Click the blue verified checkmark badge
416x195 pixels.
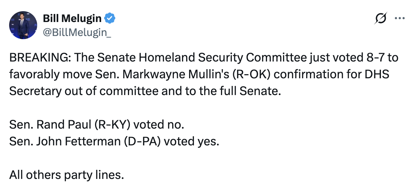point(110,17)
